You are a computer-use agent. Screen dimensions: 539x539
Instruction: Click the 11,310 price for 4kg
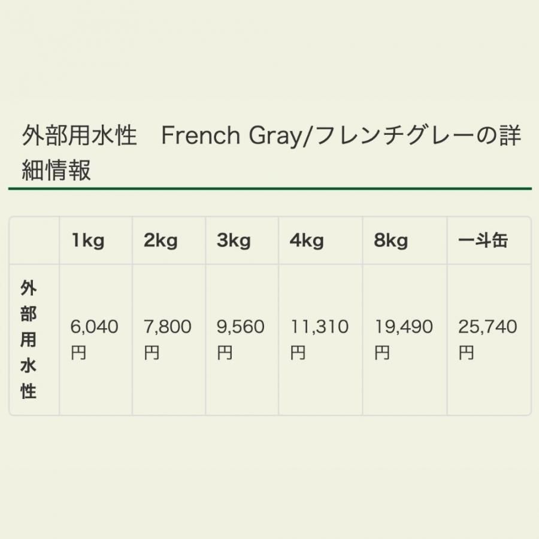(x=319, y=327)
